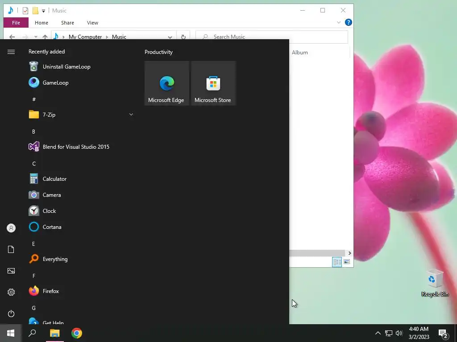Image resolution: width=457 pixels, height=342 pixels.
Task: Open Pictures from the Start sidebar
Action: 11,271
